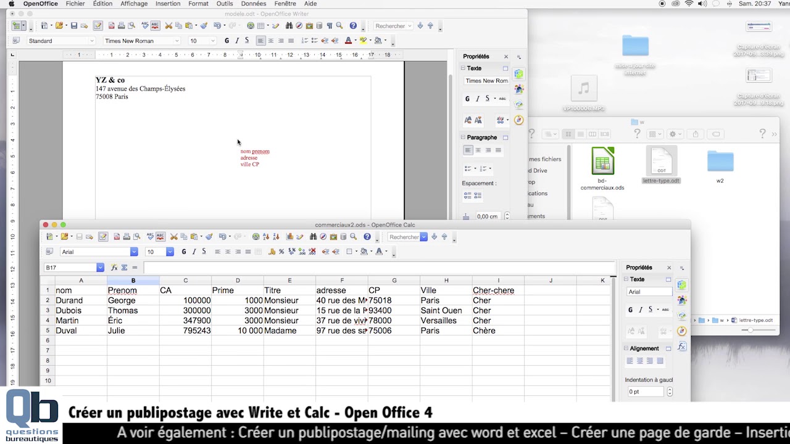Viewport: 790px width, 444px height.
Task: Open Writer font color swatch
Action: click(348, 41)
